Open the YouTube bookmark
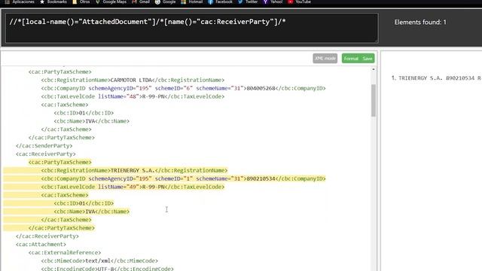482x271 pixels. click(x=300, y=2)
